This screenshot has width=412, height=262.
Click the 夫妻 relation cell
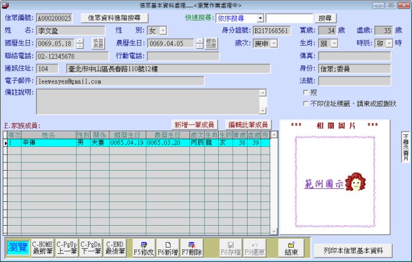[x=99, y=143]
